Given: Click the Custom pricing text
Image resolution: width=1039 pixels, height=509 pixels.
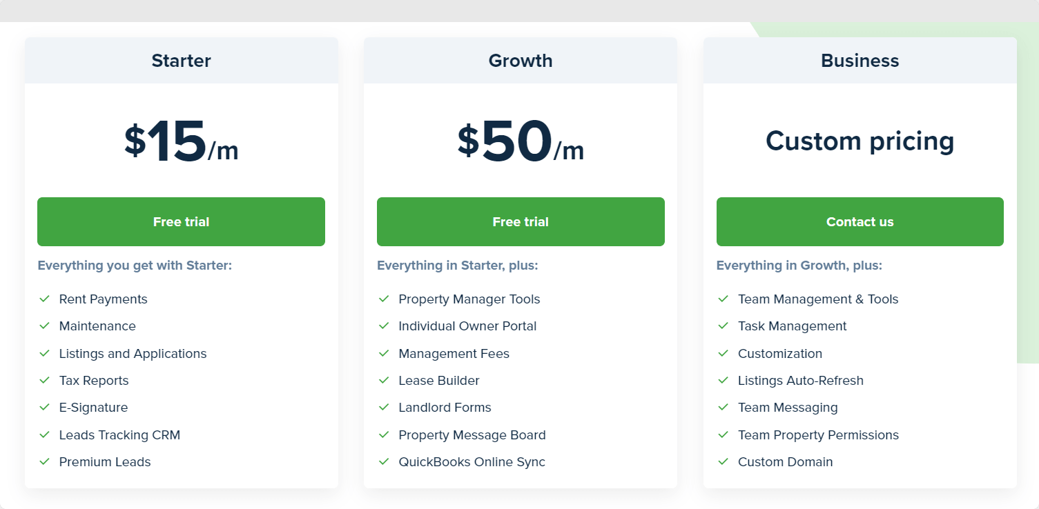Looking at the screenshot, I should pyautogui.click(x=860, y=141).
